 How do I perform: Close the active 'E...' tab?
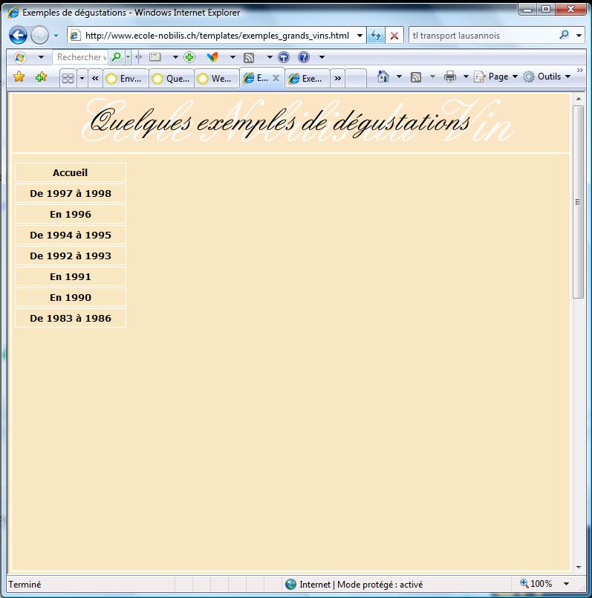[276, 78]
